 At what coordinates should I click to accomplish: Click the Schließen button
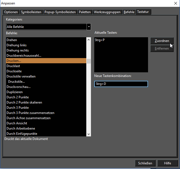point(145,163)
